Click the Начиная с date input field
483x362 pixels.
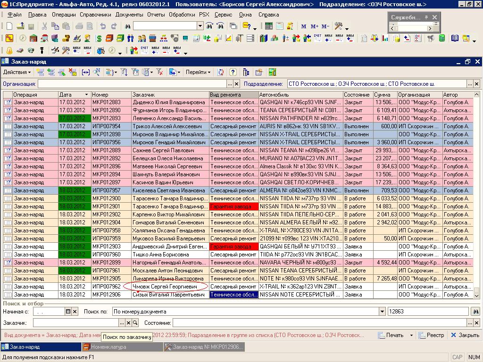(49, 312)
